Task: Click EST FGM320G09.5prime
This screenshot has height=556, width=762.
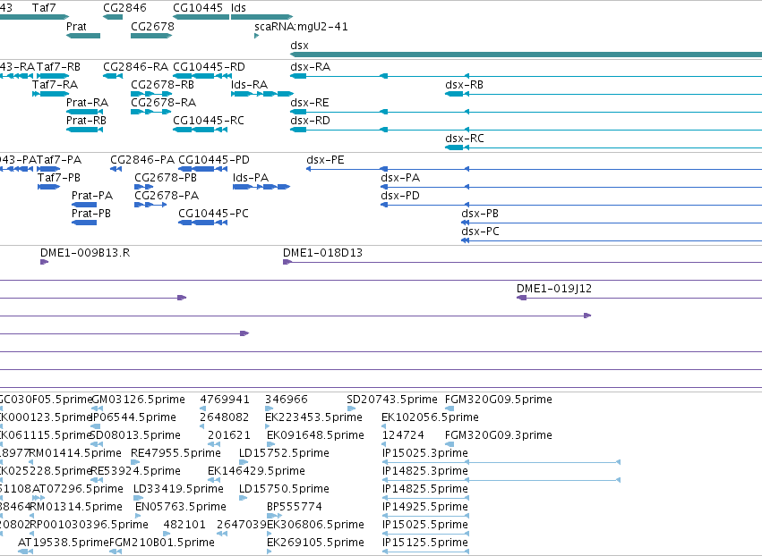Action: pos(499,400)
